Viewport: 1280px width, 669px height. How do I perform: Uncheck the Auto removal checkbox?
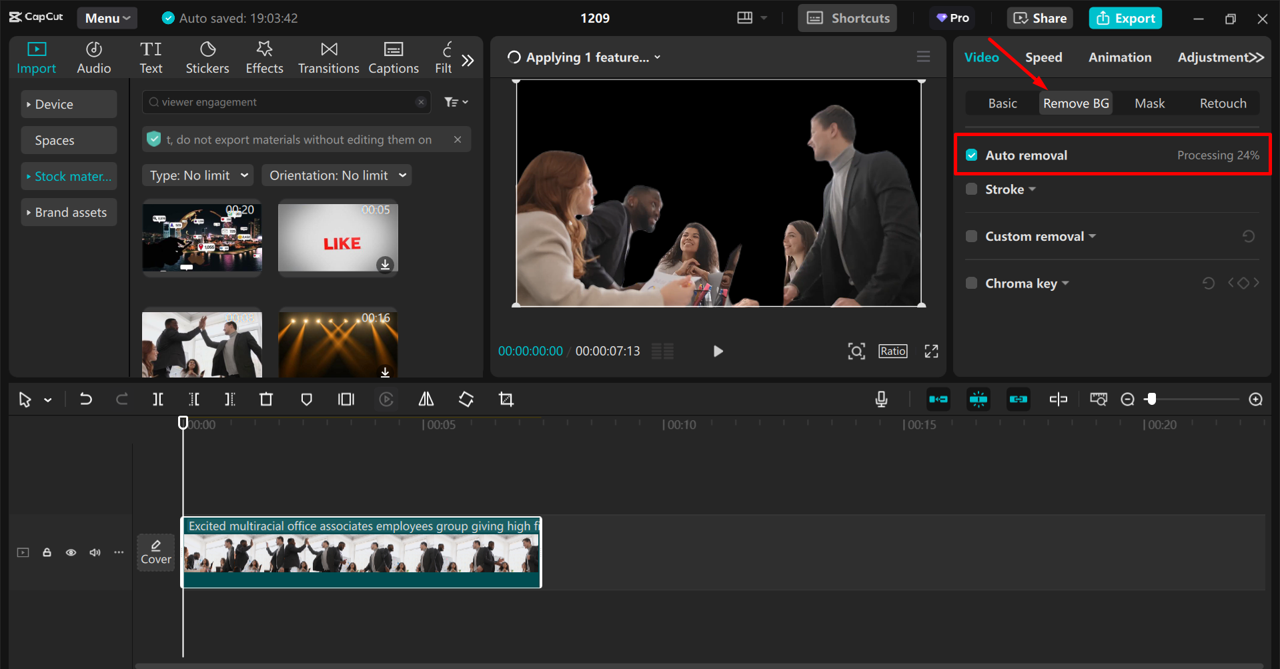coord(972,155)
